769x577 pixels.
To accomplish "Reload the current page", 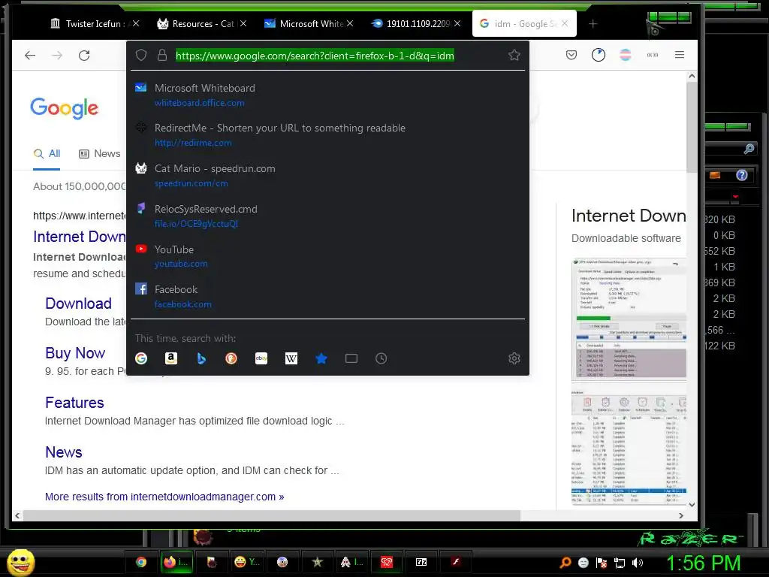I will [84, 56].
